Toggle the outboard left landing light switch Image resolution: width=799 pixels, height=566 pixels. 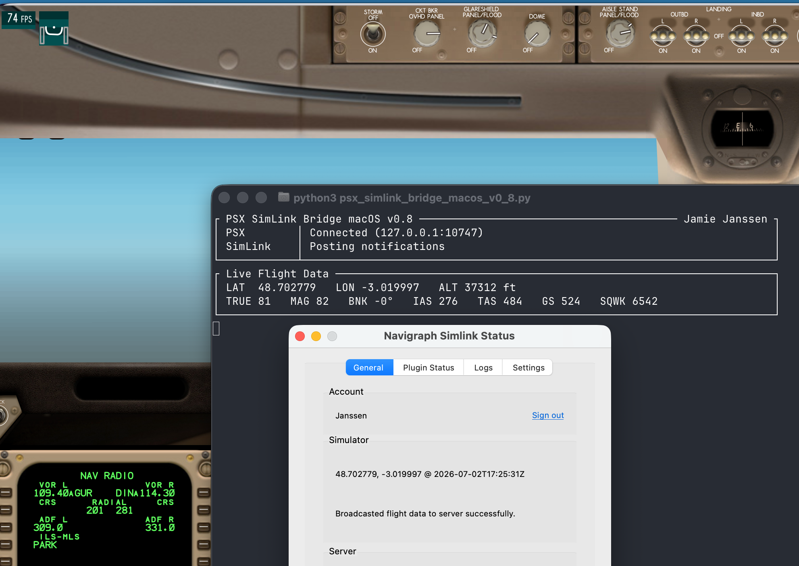tap(663, 37)
